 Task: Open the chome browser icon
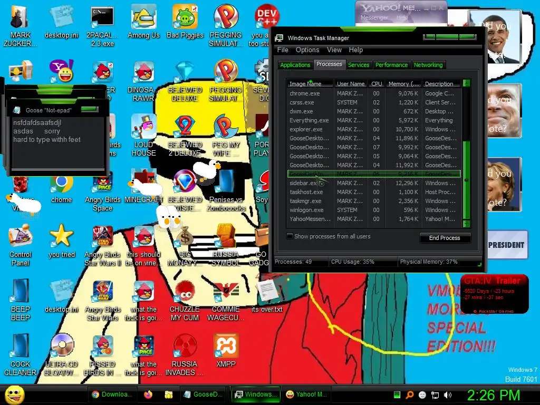click(61, 189)
